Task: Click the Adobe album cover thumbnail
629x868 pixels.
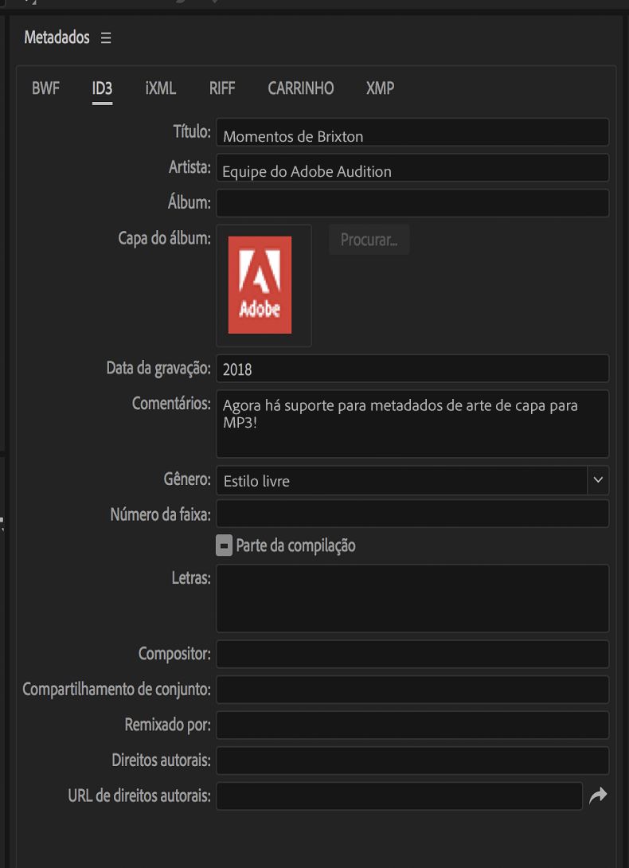Action: (x=260, y=285)
